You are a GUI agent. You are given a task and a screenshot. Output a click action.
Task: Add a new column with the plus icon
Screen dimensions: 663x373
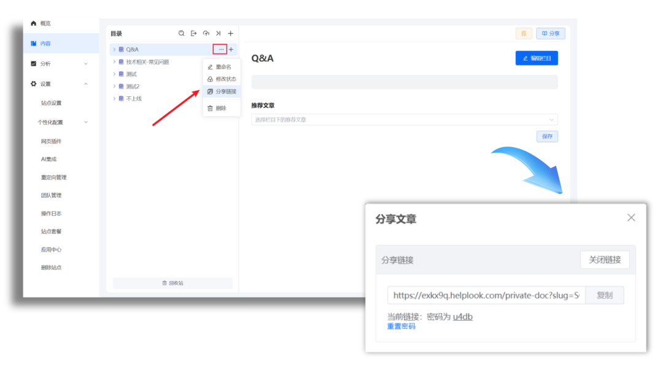(x=230, y=34)
